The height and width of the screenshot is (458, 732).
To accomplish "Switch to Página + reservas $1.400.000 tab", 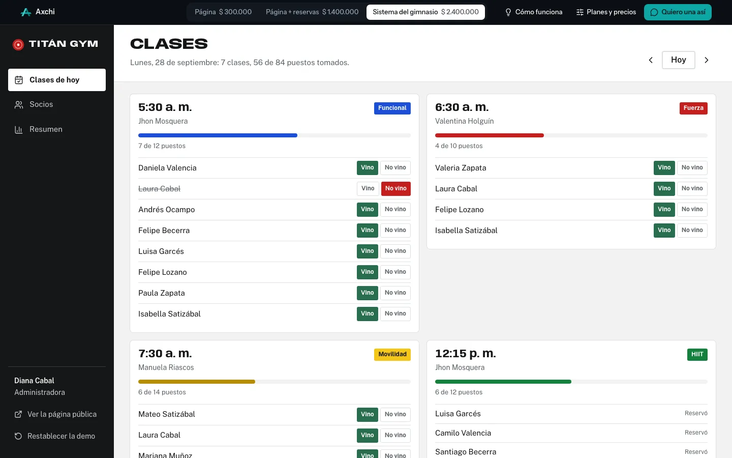I will [312, 12].
